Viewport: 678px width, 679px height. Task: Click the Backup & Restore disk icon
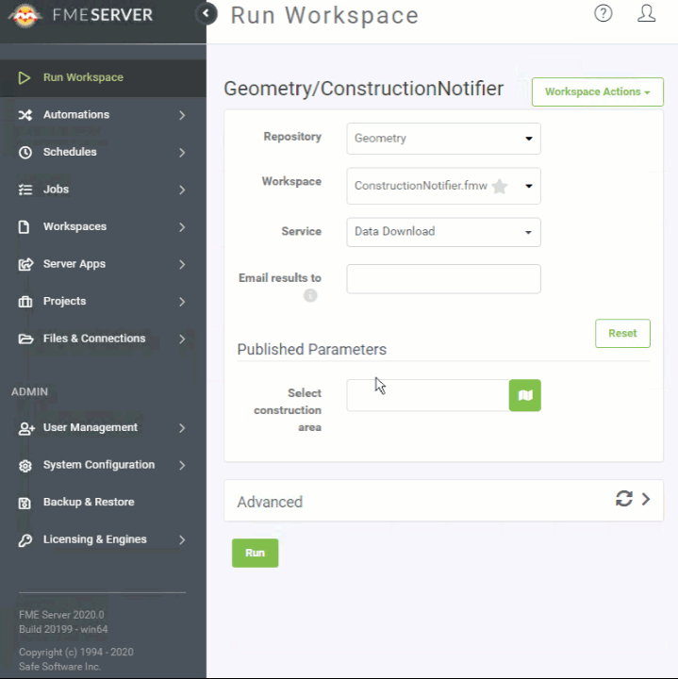click(x=25, y=503)
